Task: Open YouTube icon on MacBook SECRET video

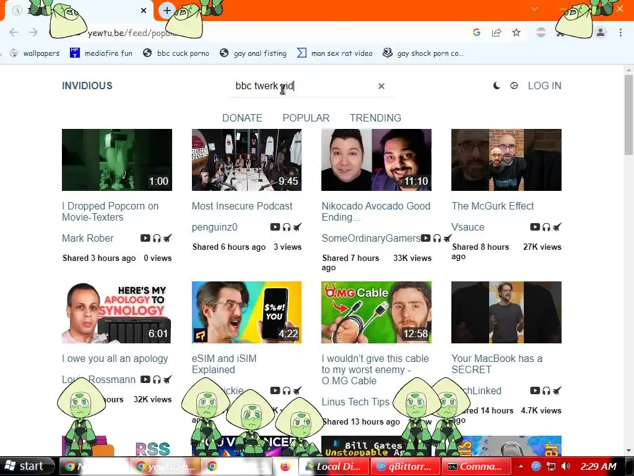Action: tap(535, 390)
